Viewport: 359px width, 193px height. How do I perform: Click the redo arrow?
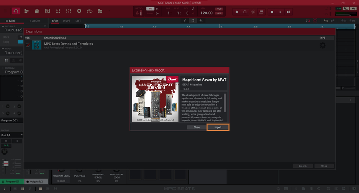333,21
